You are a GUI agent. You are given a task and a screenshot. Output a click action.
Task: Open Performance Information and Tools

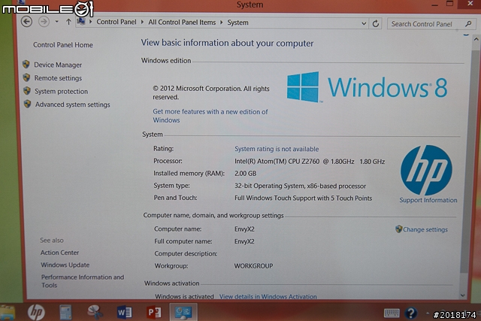[83, 281]
